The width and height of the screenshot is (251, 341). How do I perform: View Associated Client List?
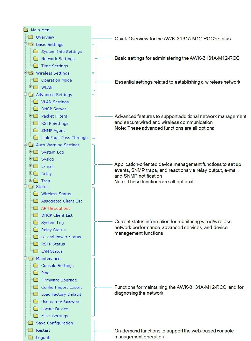pyautogui.click(x=62, y=201)
